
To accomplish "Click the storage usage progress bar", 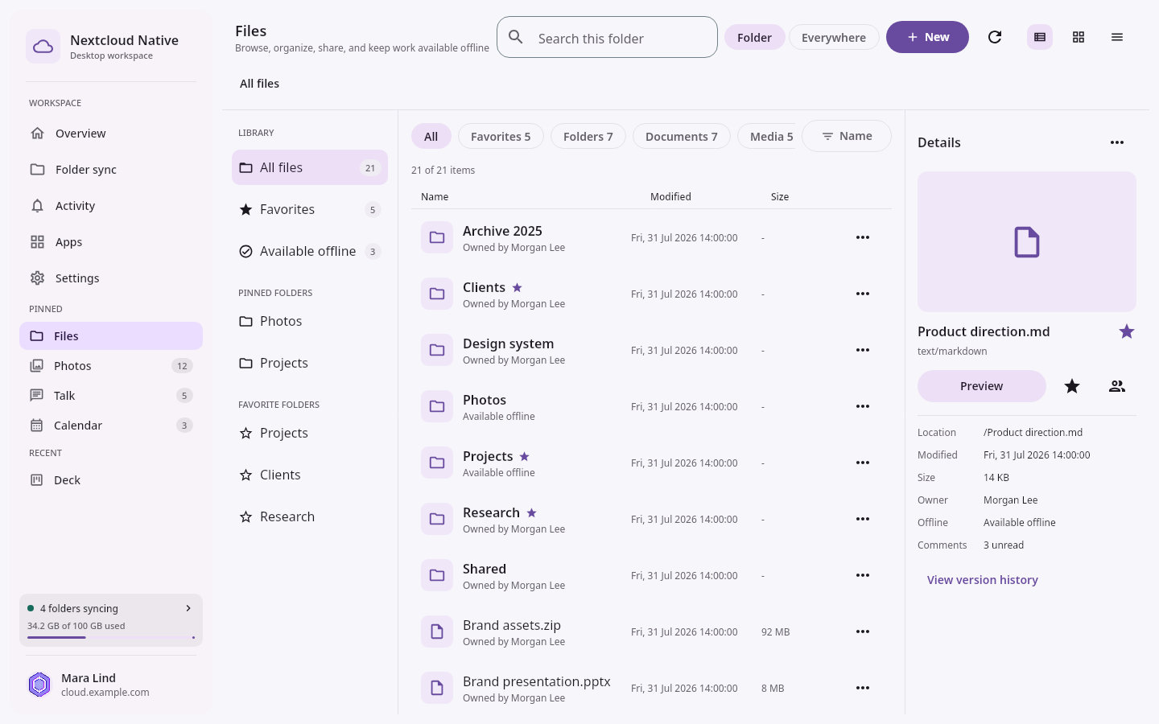I will point(111,637).
